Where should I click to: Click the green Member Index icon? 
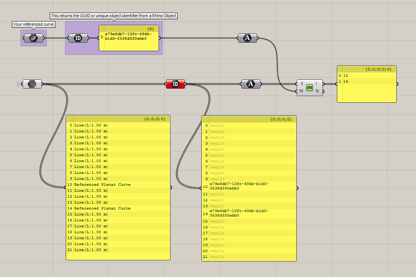pyautogui.click(x=309, y=88)
